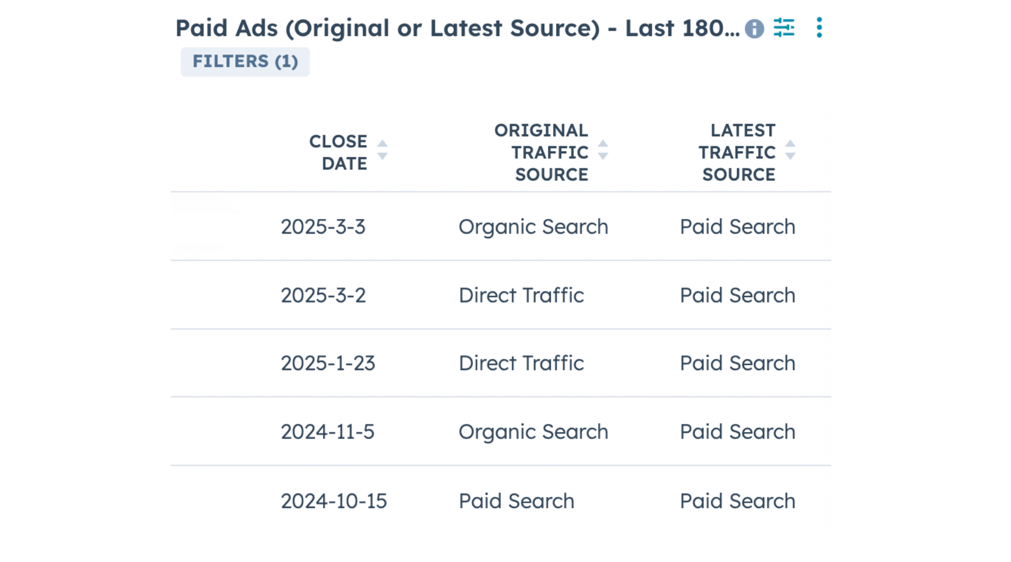Sort by Close Date column arrows
Viewport: 1011px width, 562px height.
click(382, 150)
